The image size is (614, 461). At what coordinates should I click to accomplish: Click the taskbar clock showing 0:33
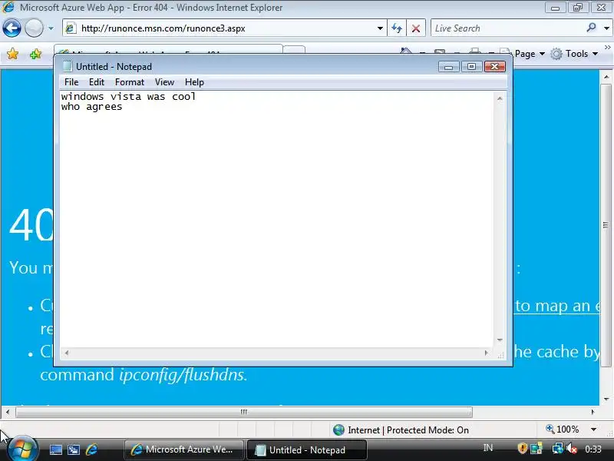593,449
